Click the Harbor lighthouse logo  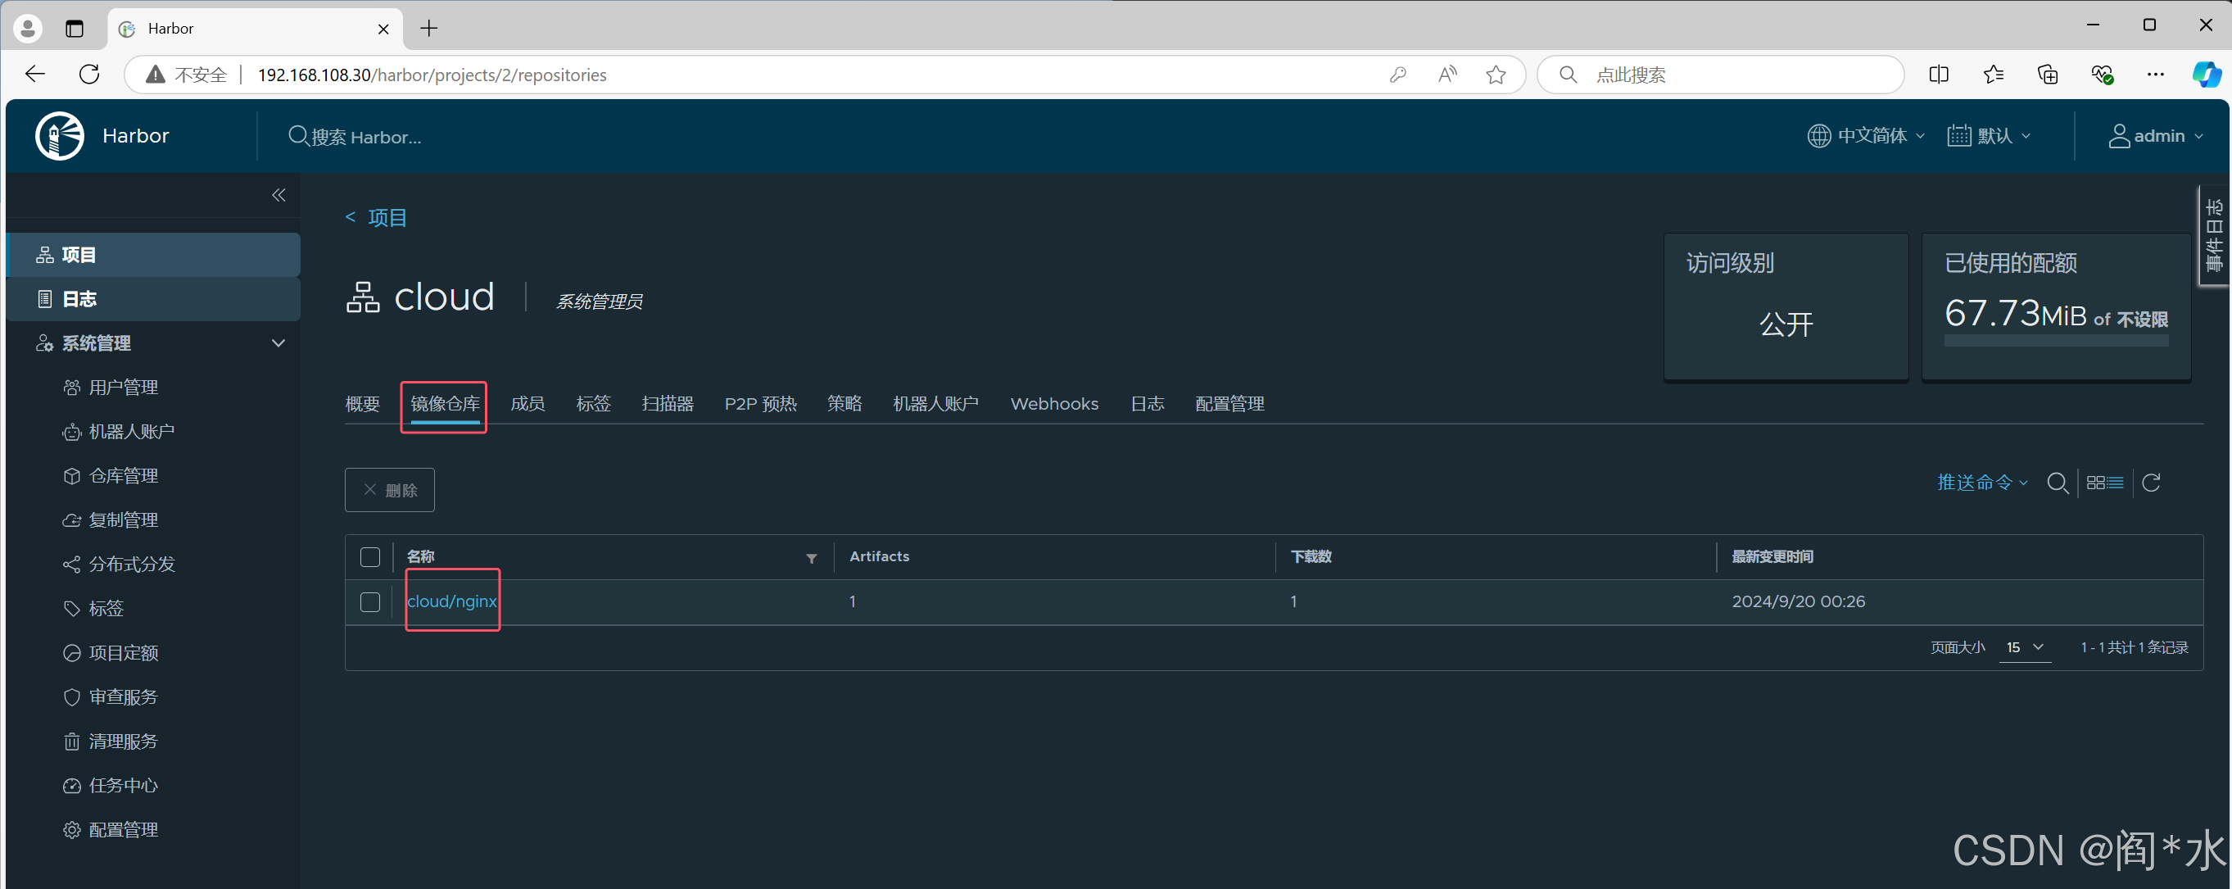[60, 136]
